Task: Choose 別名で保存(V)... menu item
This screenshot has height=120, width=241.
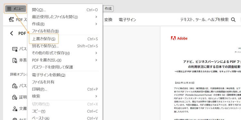Action: [x=65, y=46]
